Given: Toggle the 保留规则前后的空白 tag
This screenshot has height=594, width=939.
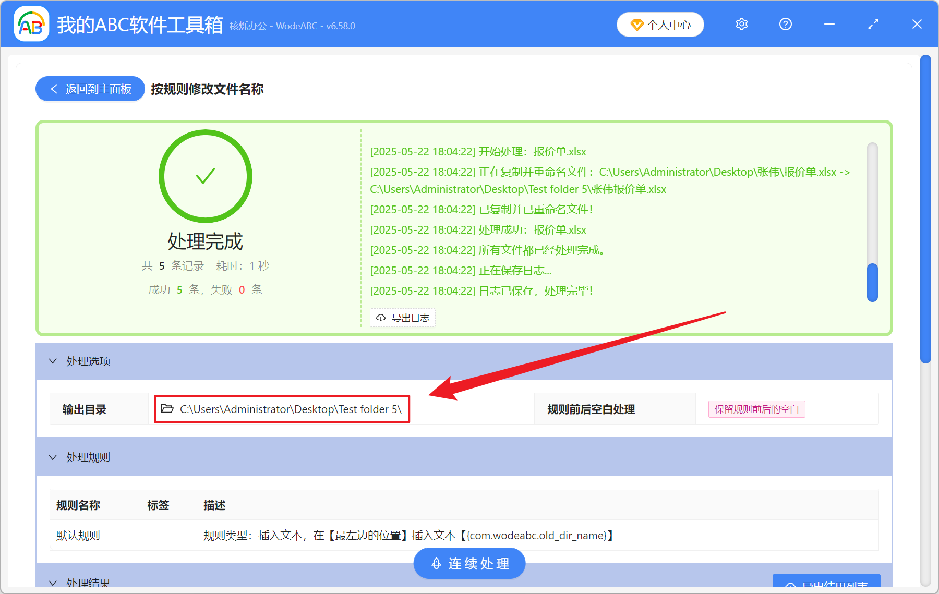Looking at the screenshot, I should (756, 409).
